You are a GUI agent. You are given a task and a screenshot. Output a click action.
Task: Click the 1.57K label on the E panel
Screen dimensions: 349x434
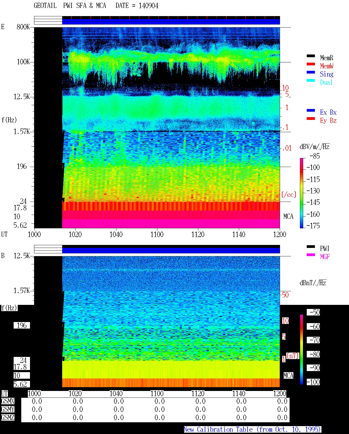click(22, 132)
